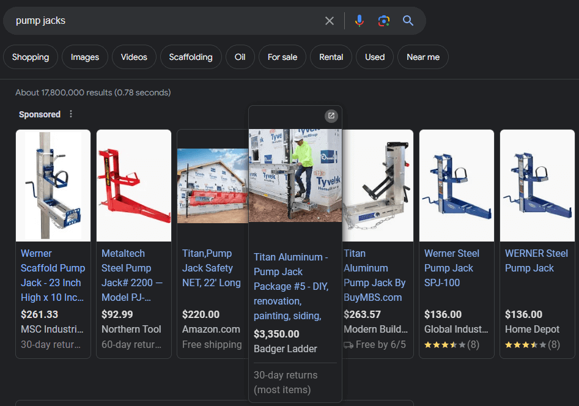The height and width of the screenshot is (406, 579).
Task: Open Werner SPJ-100 product image
Action: (x=457, y=185)
